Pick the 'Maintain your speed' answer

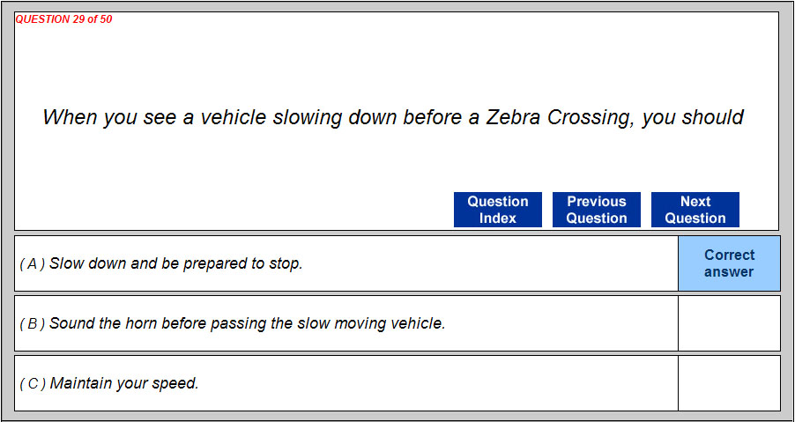pos(124,383)
